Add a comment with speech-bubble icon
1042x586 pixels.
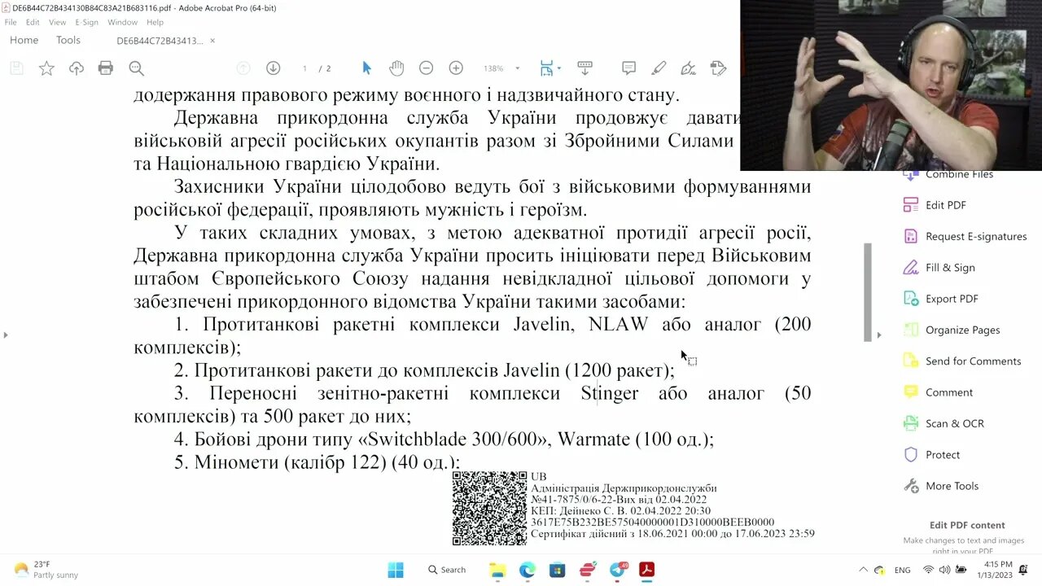(628, 68)
